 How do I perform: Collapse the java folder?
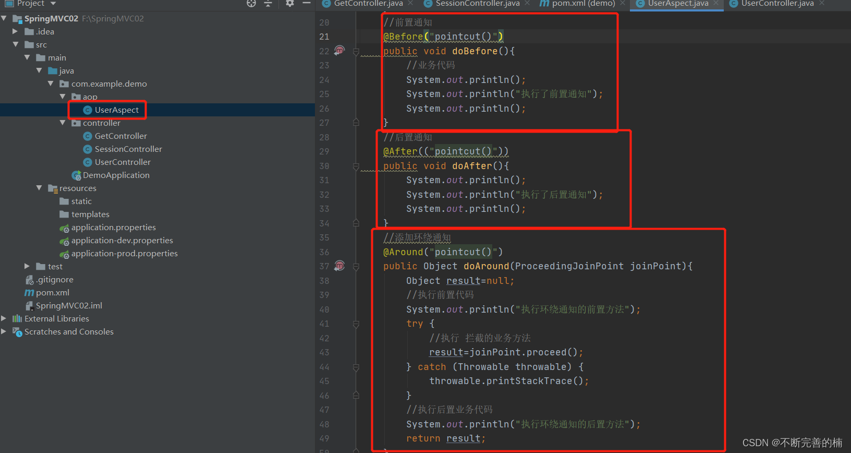tap(39, 70)
